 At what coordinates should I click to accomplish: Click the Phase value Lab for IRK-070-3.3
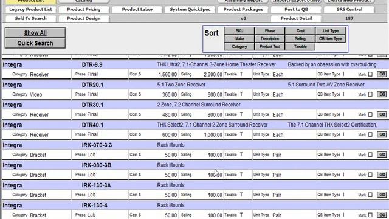[x=91, y=155]
